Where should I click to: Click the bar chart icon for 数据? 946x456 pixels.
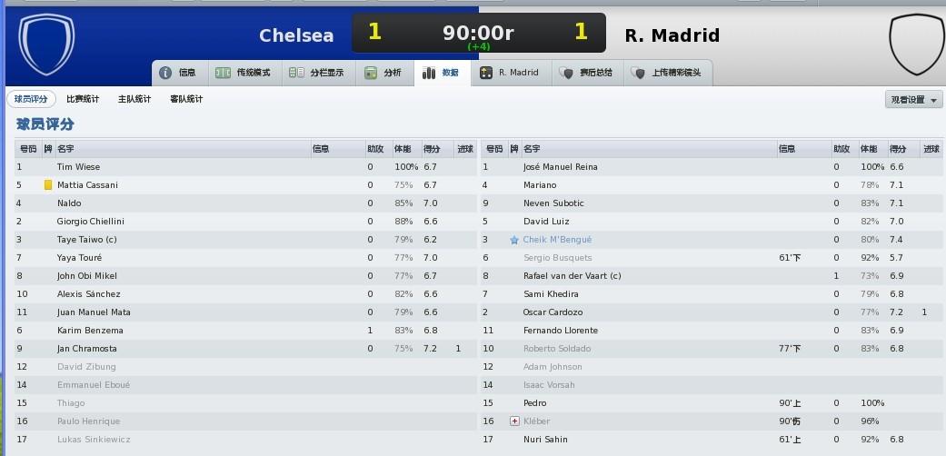428,73
